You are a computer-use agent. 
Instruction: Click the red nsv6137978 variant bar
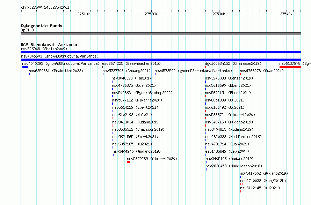(290, 67)
